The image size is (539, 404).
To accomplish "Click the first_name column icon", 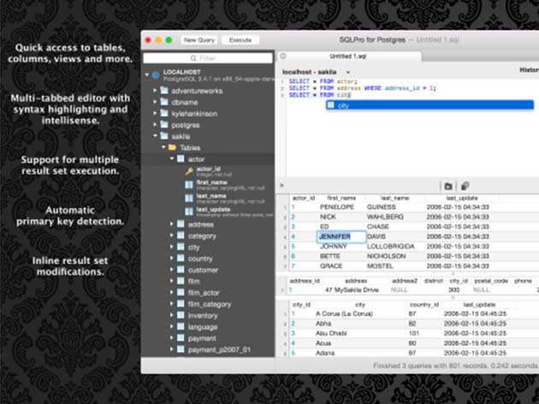I will [189, 184].
